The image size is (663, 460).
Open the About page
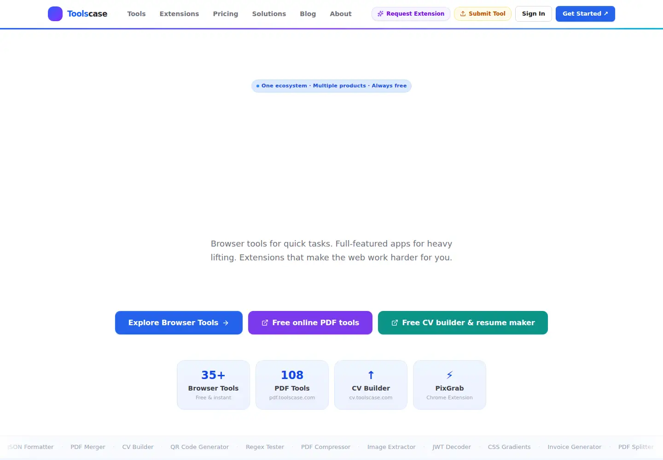[x=341, y=14]
